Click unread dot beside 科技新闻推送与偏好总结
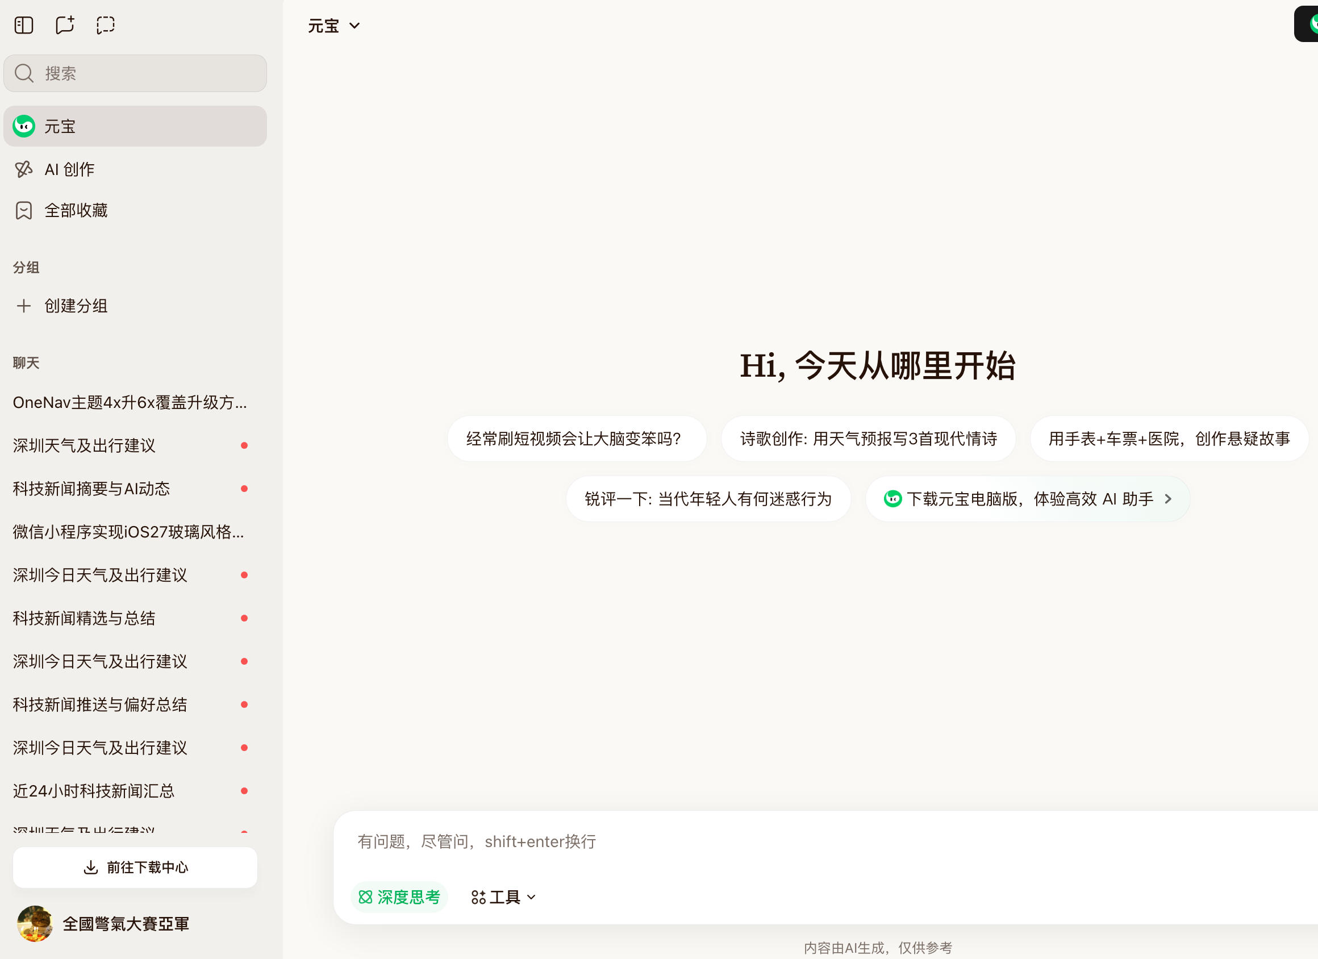The width and height of the screenshot is (1318, 959). (x=245, y=704)
